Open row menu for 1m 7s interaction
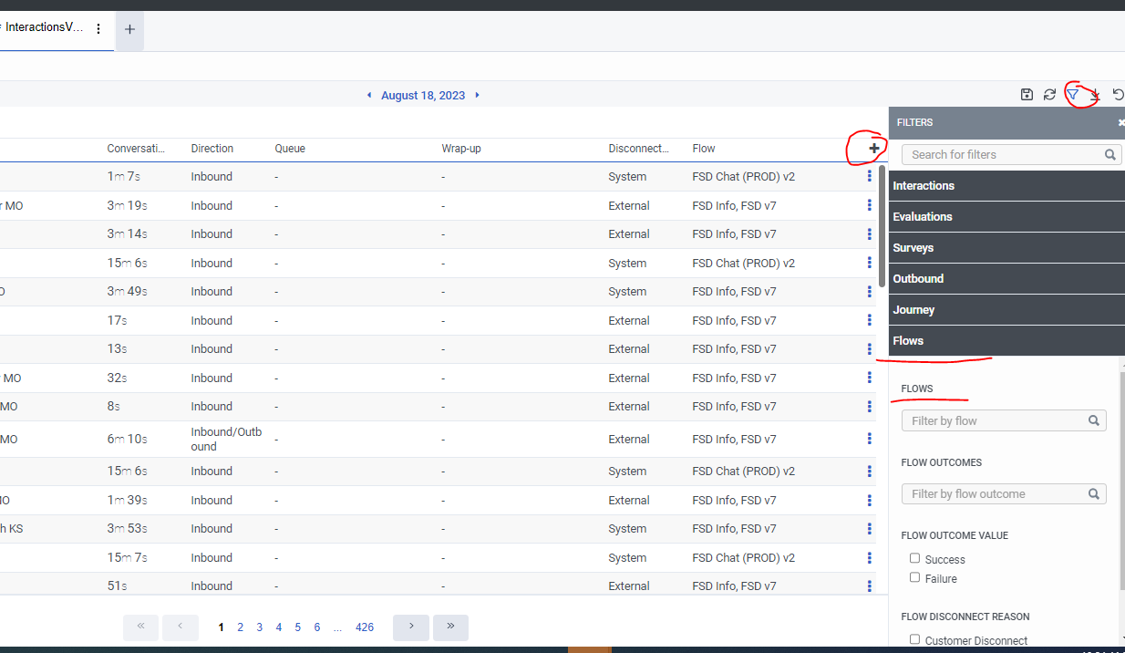The width and height of the screenshot is (1125, 653). [870, 177]
